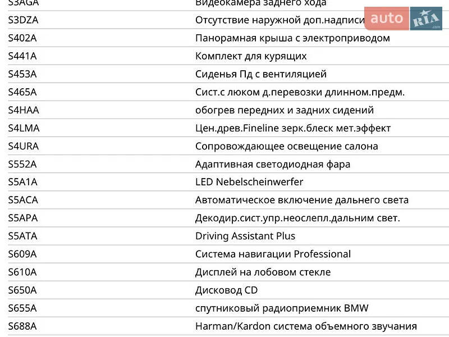Select the option code S5APA
The width and height of the screenshot is (449, 337).
tap(23, 218)
